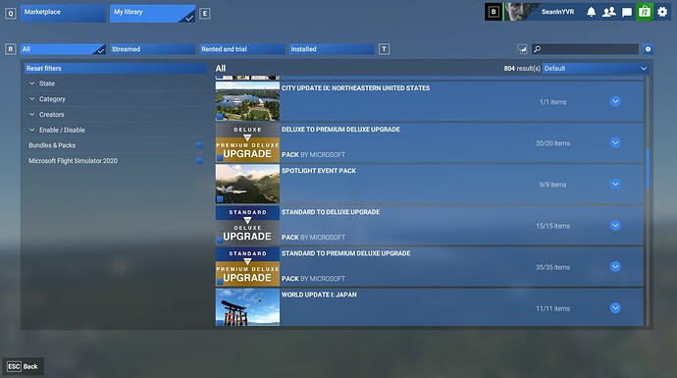
Task: Open Spotlight Event Pack thumbnail image
Action: (x=247, y=184)
